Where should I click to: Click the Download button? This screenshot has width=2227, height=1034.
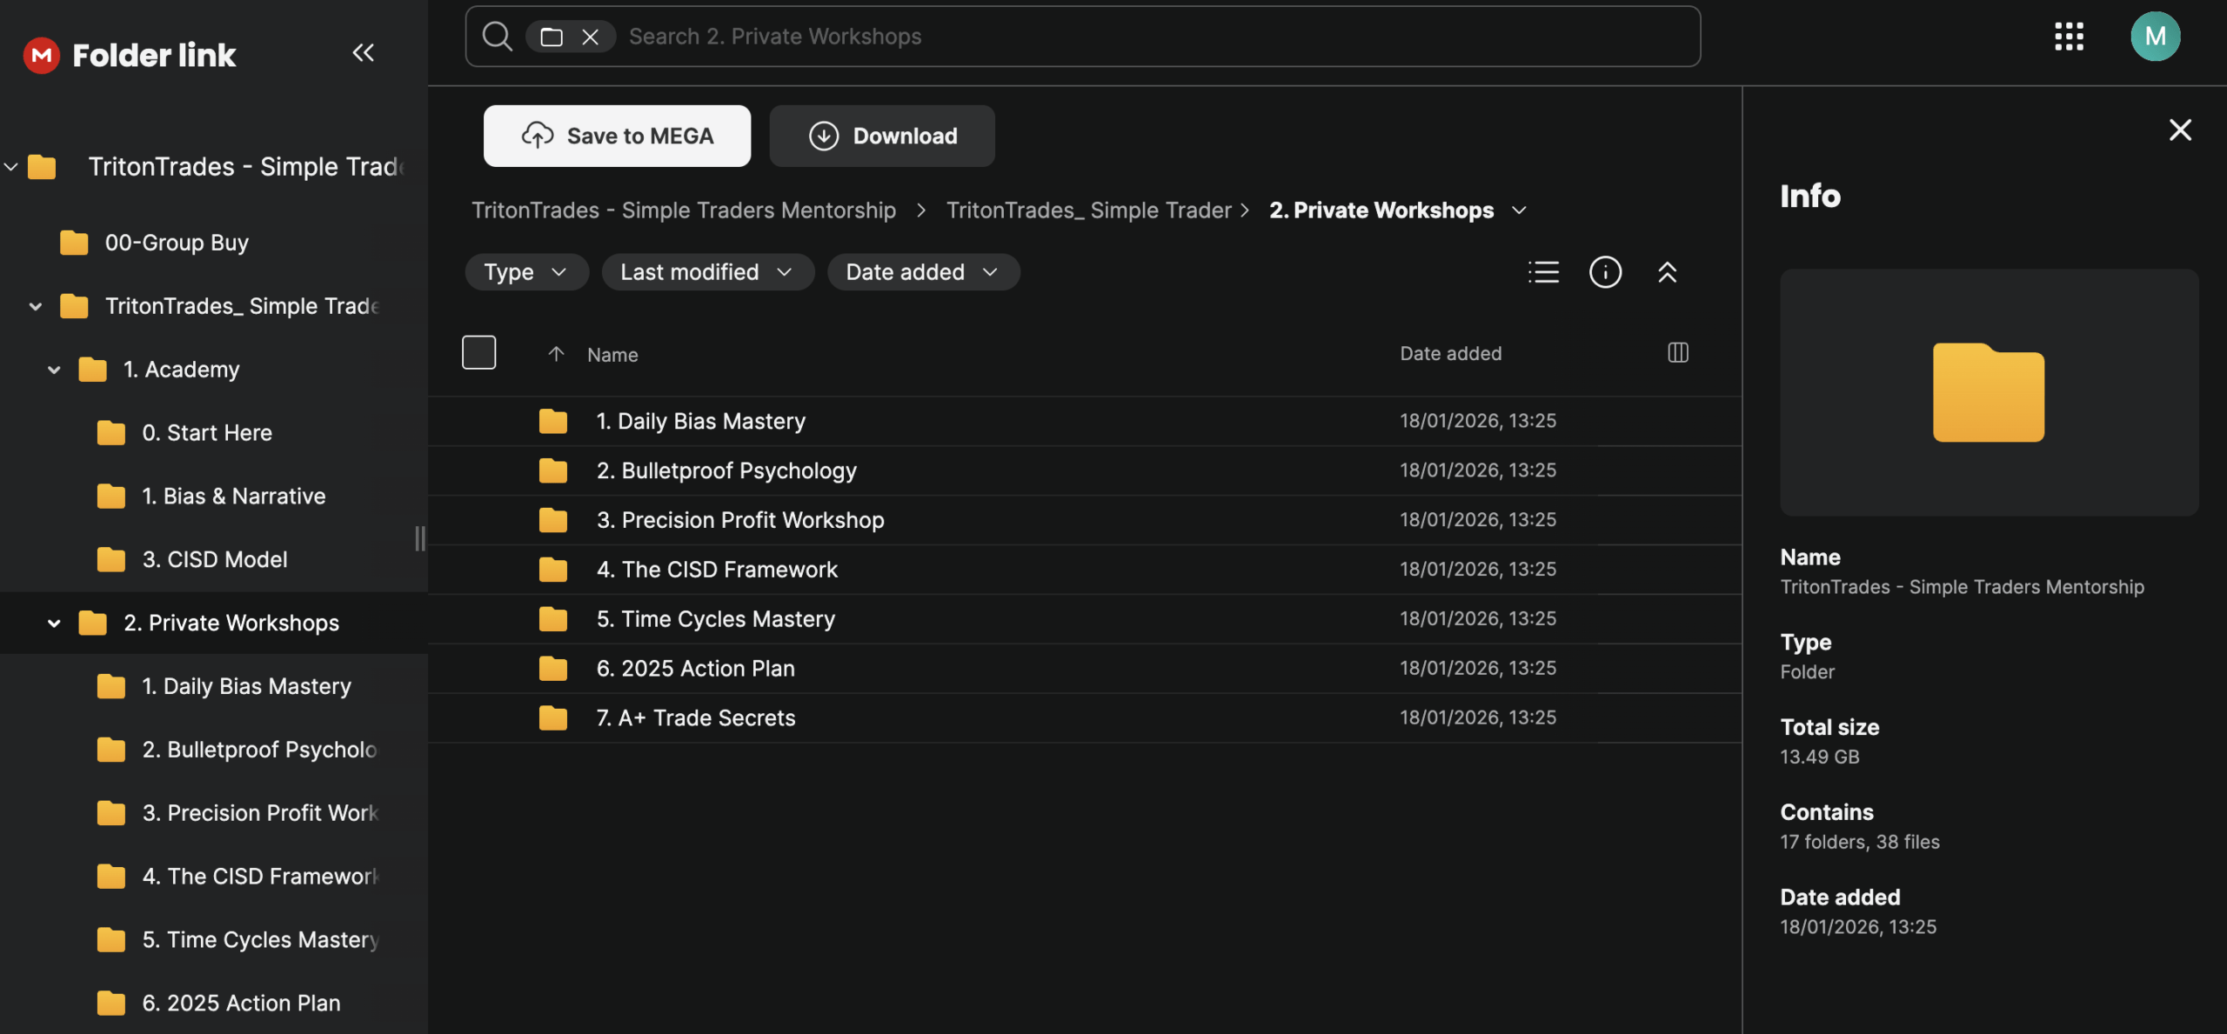point(882,136)
